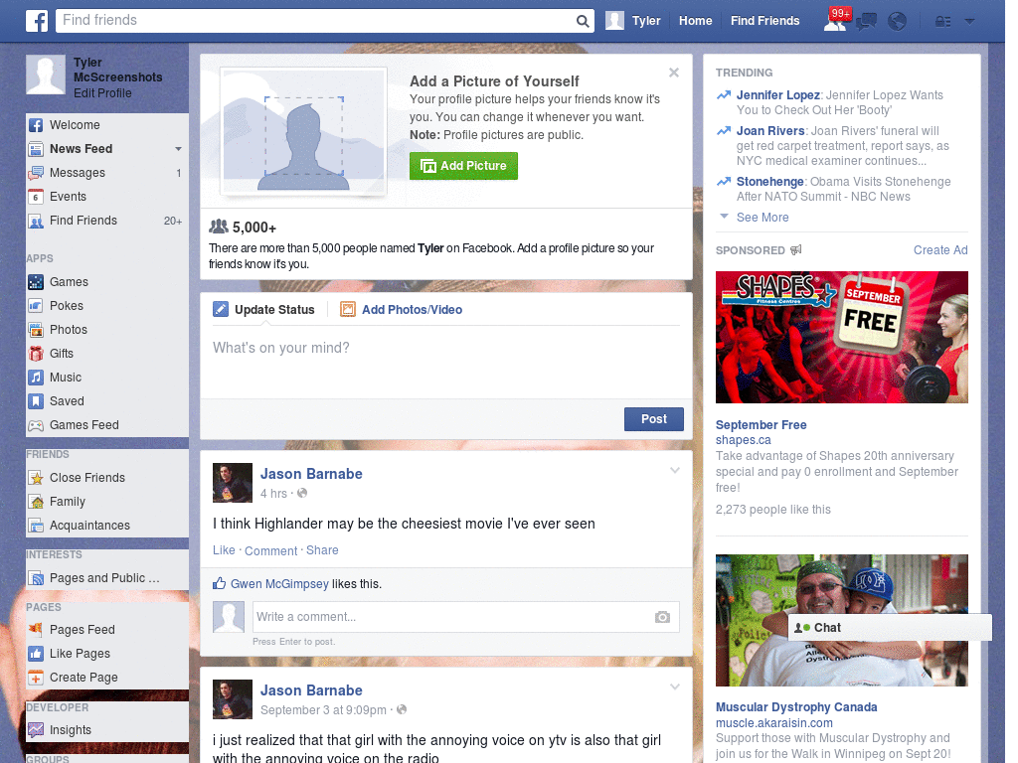Click What's on your mind text area
Viewport: 1018px width, 763px height.
tap(446, 364)
